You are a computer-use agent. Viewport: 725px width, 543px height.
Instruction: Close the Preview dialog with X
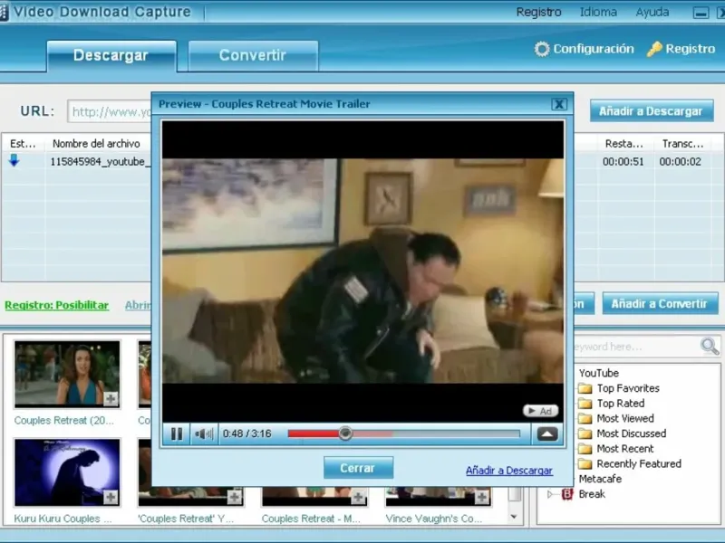pos(559,104)
